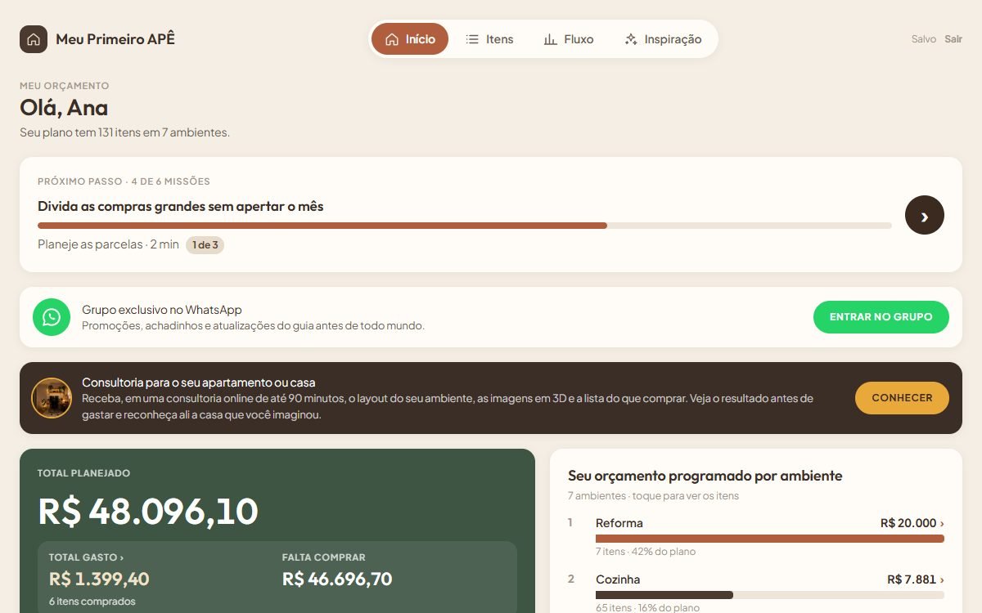The image size is (982, 613).
Task: Click the Salvo status text
Action: point(924,39)
